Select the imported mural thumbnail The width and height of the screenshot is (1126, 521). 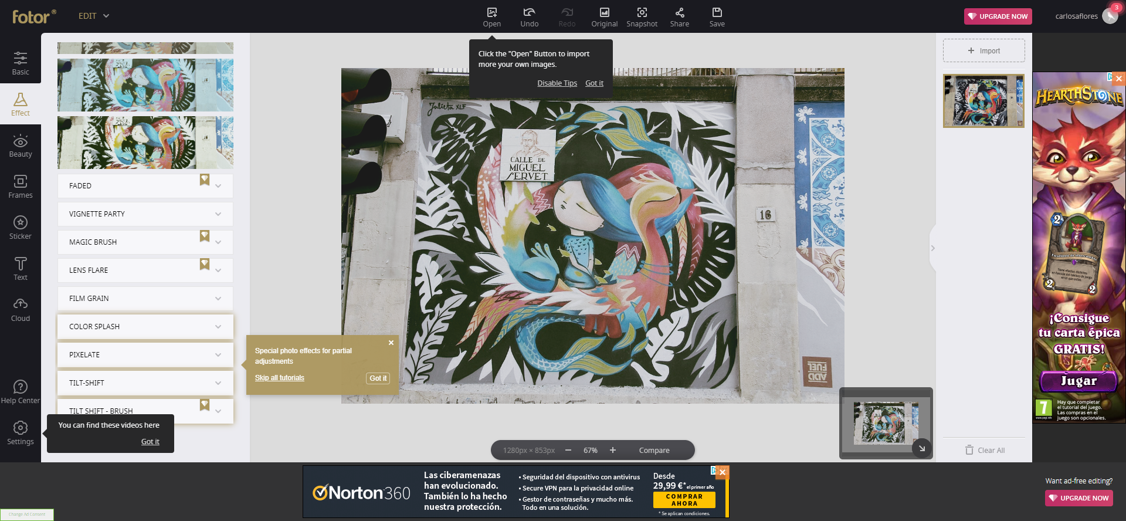click(x=984, y=101)
